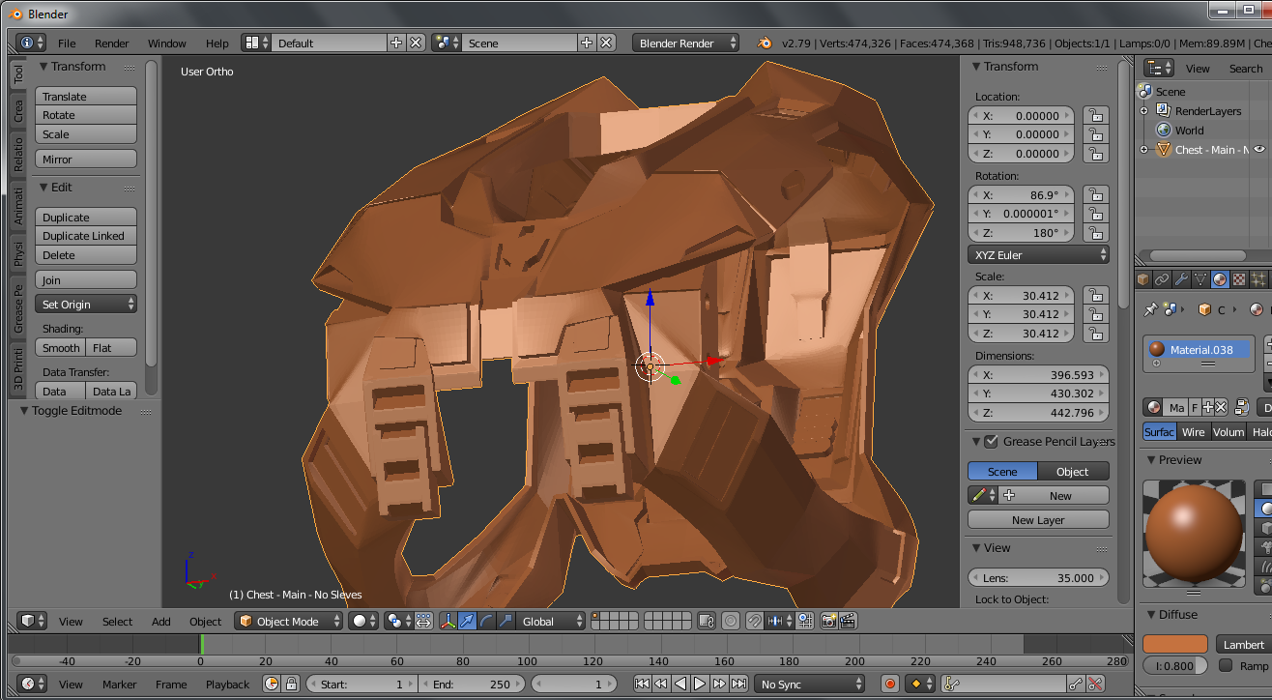Click the diffuse intensity 0.800 slider
Viewport: 1272px width, 700px height.
1175,665
